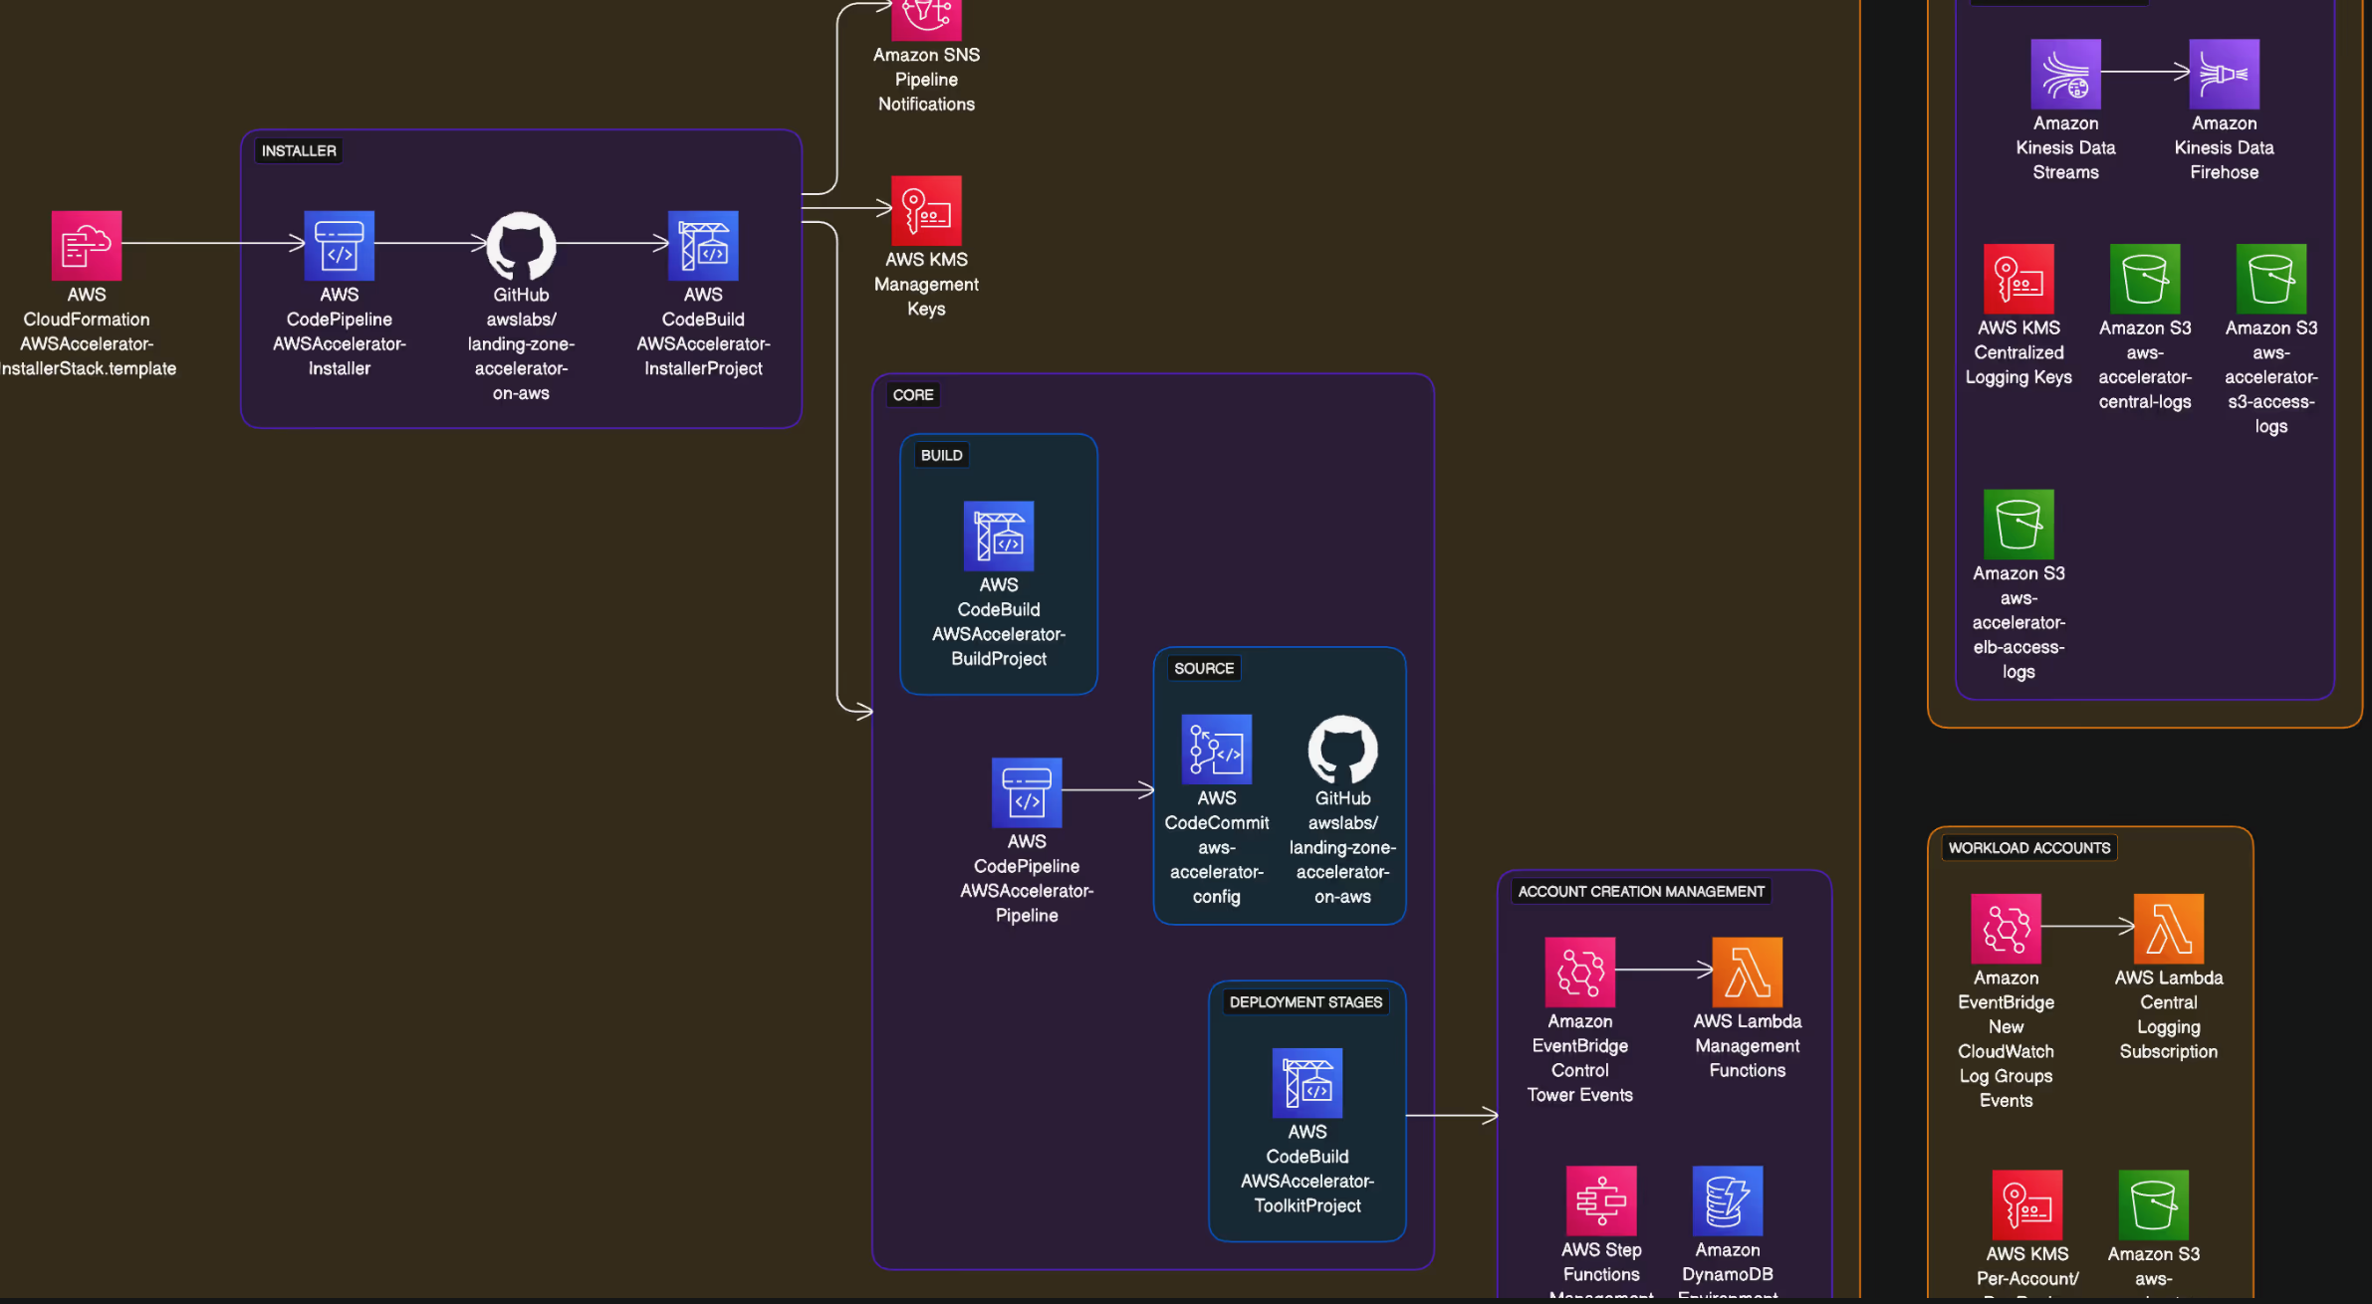
Task: Click the CodeBuild AWSAccelerator-BuildProject icon
Action: click(999, 536)
